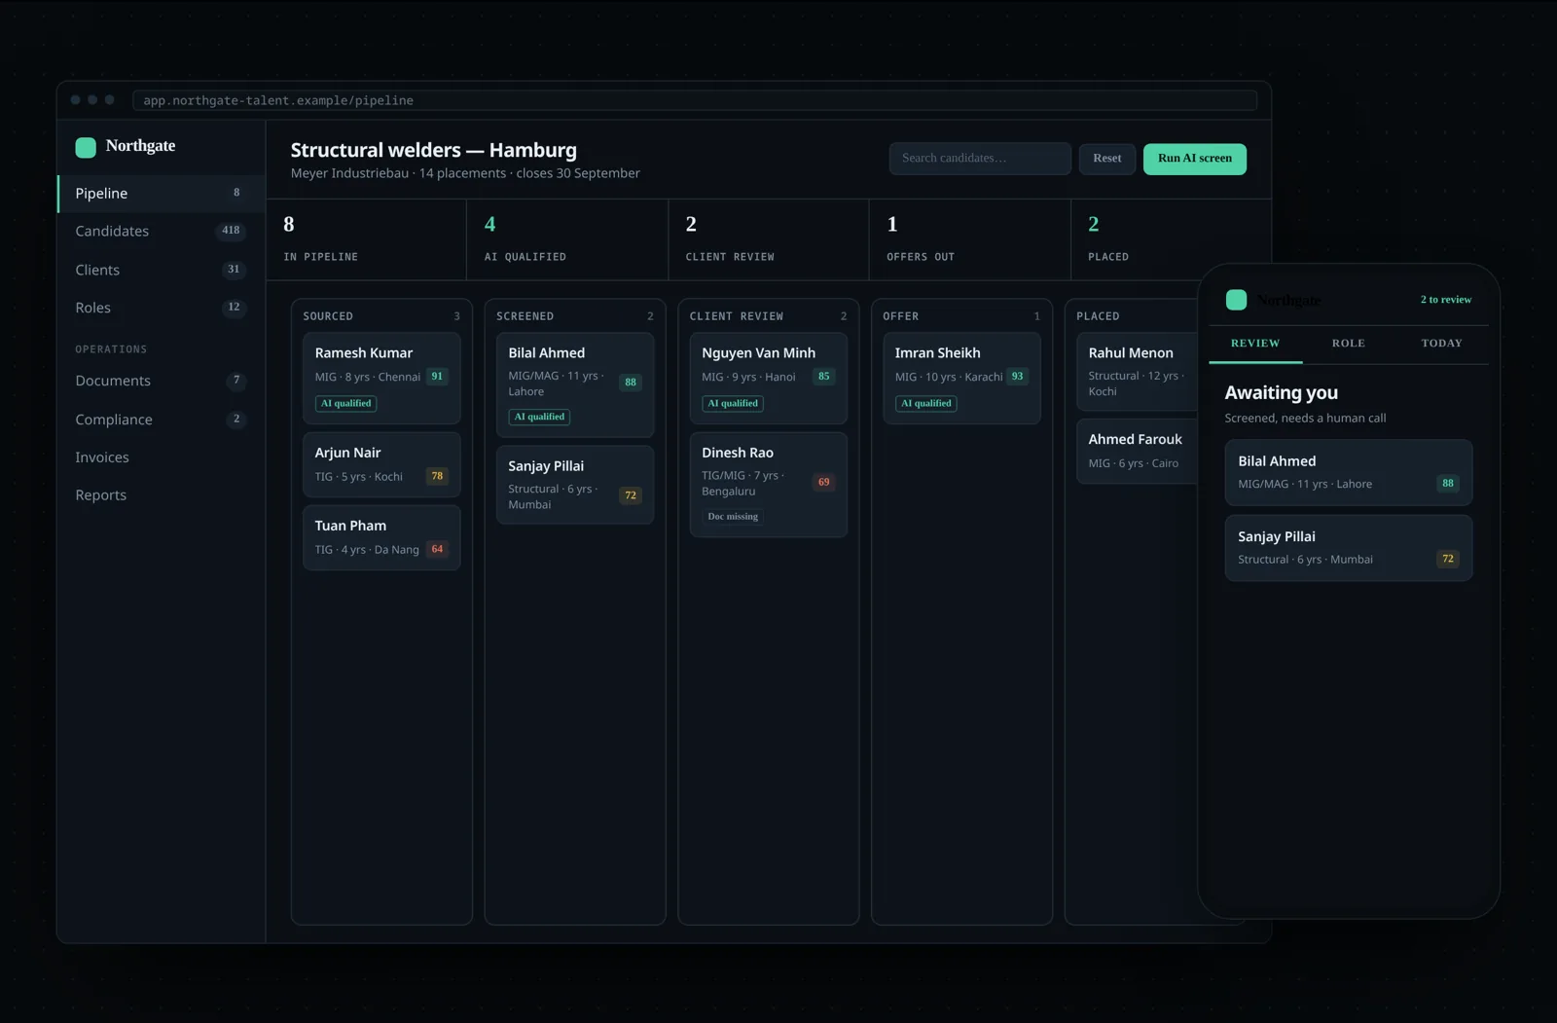The height and width of the screenshot is (1023, 1557).
Task: Switch to the TODAY tab in the mobile panel
Action: [x=1441, y=344]
